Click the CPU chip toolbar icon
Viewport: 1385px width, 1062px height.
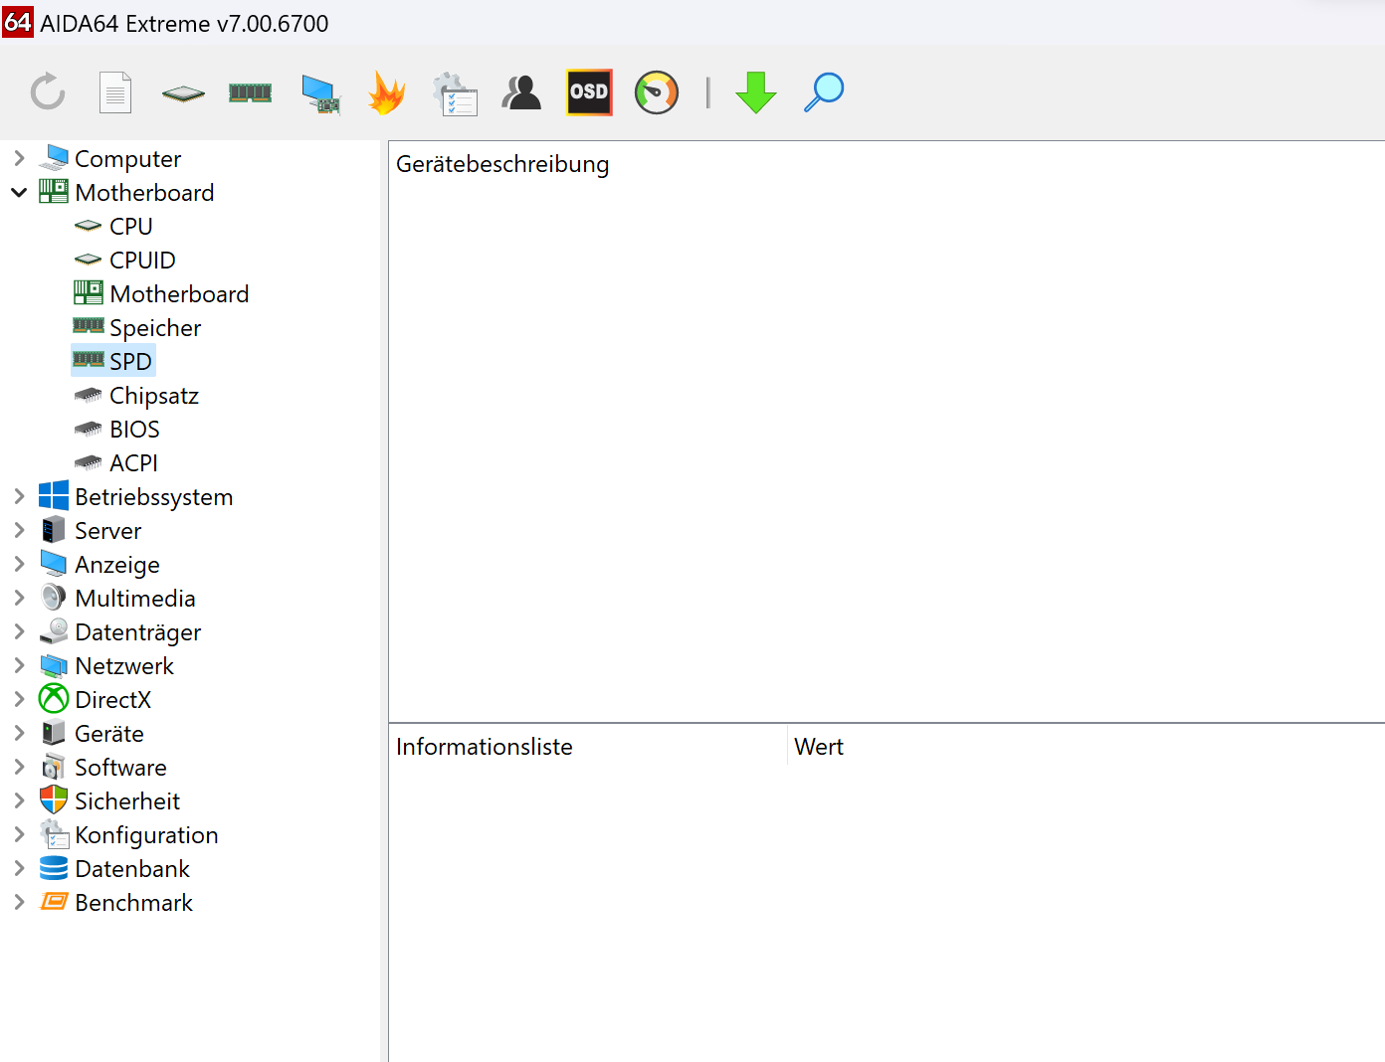[183, 93]
